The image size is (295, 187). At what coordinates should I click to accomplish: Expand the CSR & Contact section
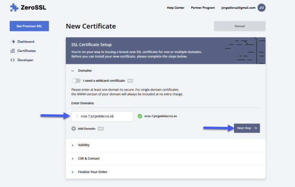point(166,159)
